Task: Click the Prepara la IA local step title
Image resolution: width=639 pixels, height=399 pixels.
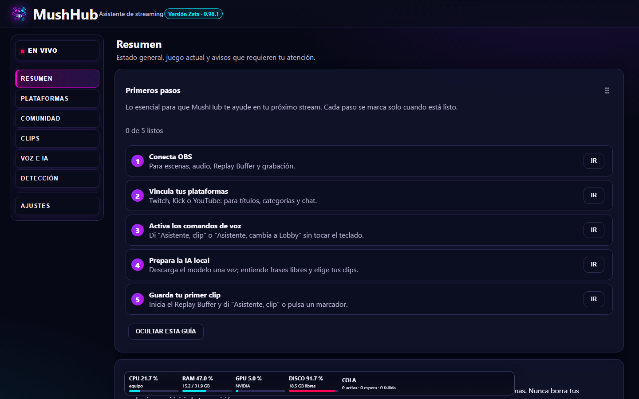Action: (179, 261)
